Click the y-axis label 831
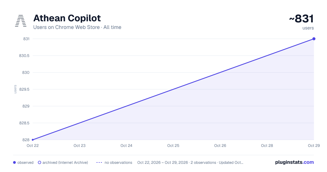 26,39
